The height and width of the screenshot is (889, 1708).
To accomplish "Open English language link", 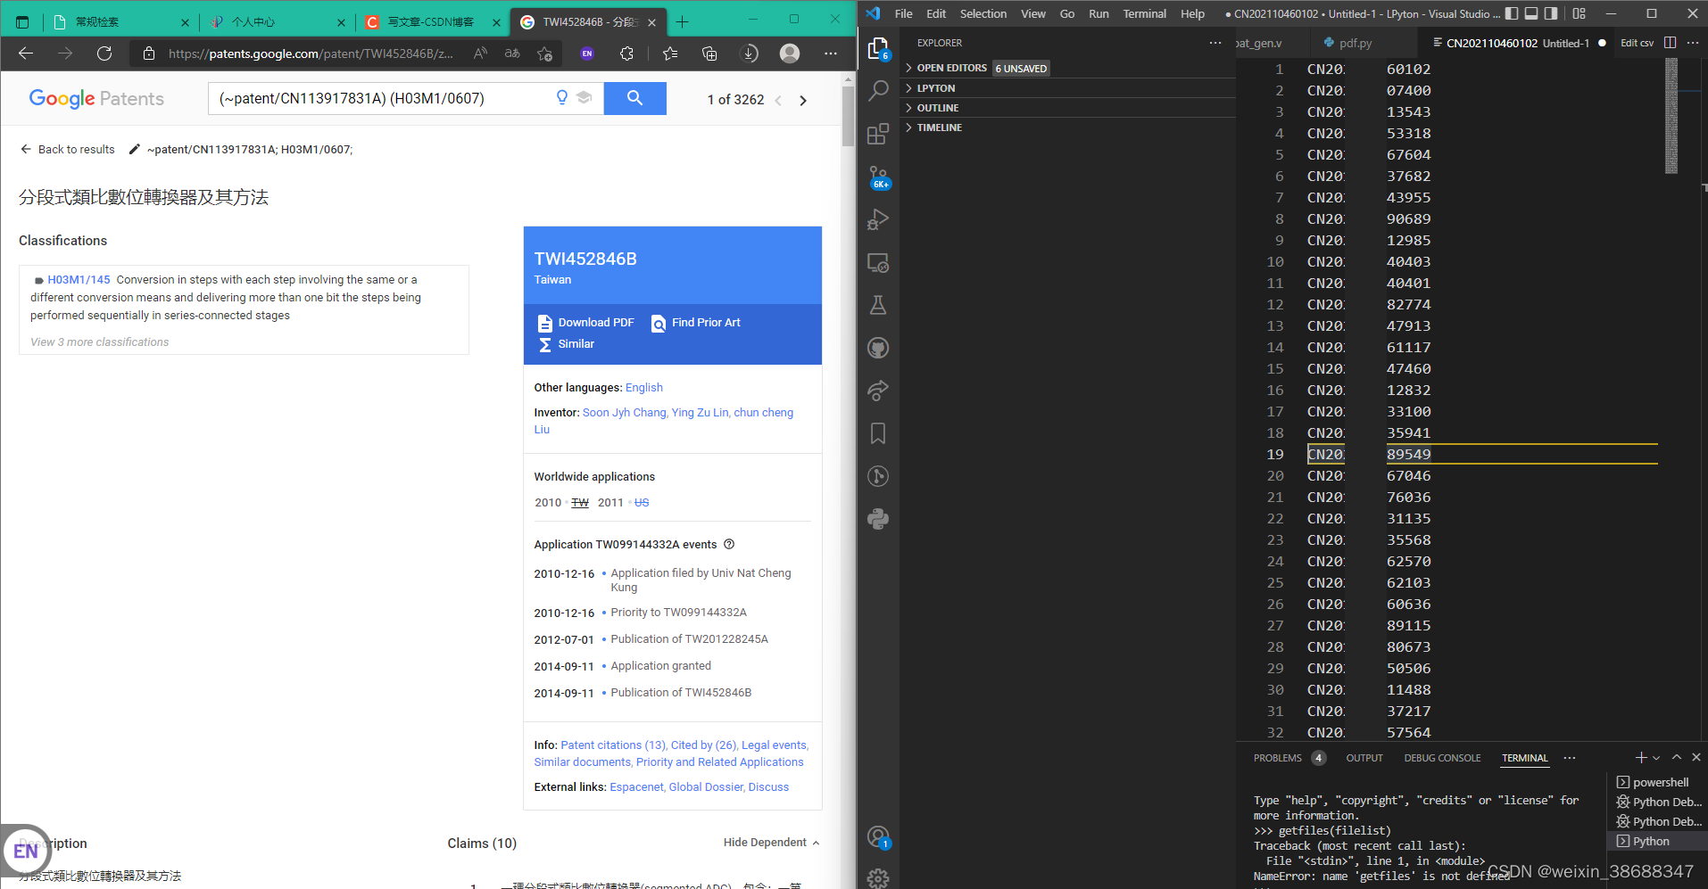I will 644,388.
